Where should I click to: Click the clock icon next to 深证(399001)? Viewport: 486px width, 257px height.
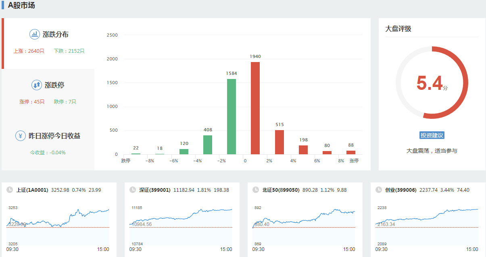pyautogui.click(x=133, y=190)
